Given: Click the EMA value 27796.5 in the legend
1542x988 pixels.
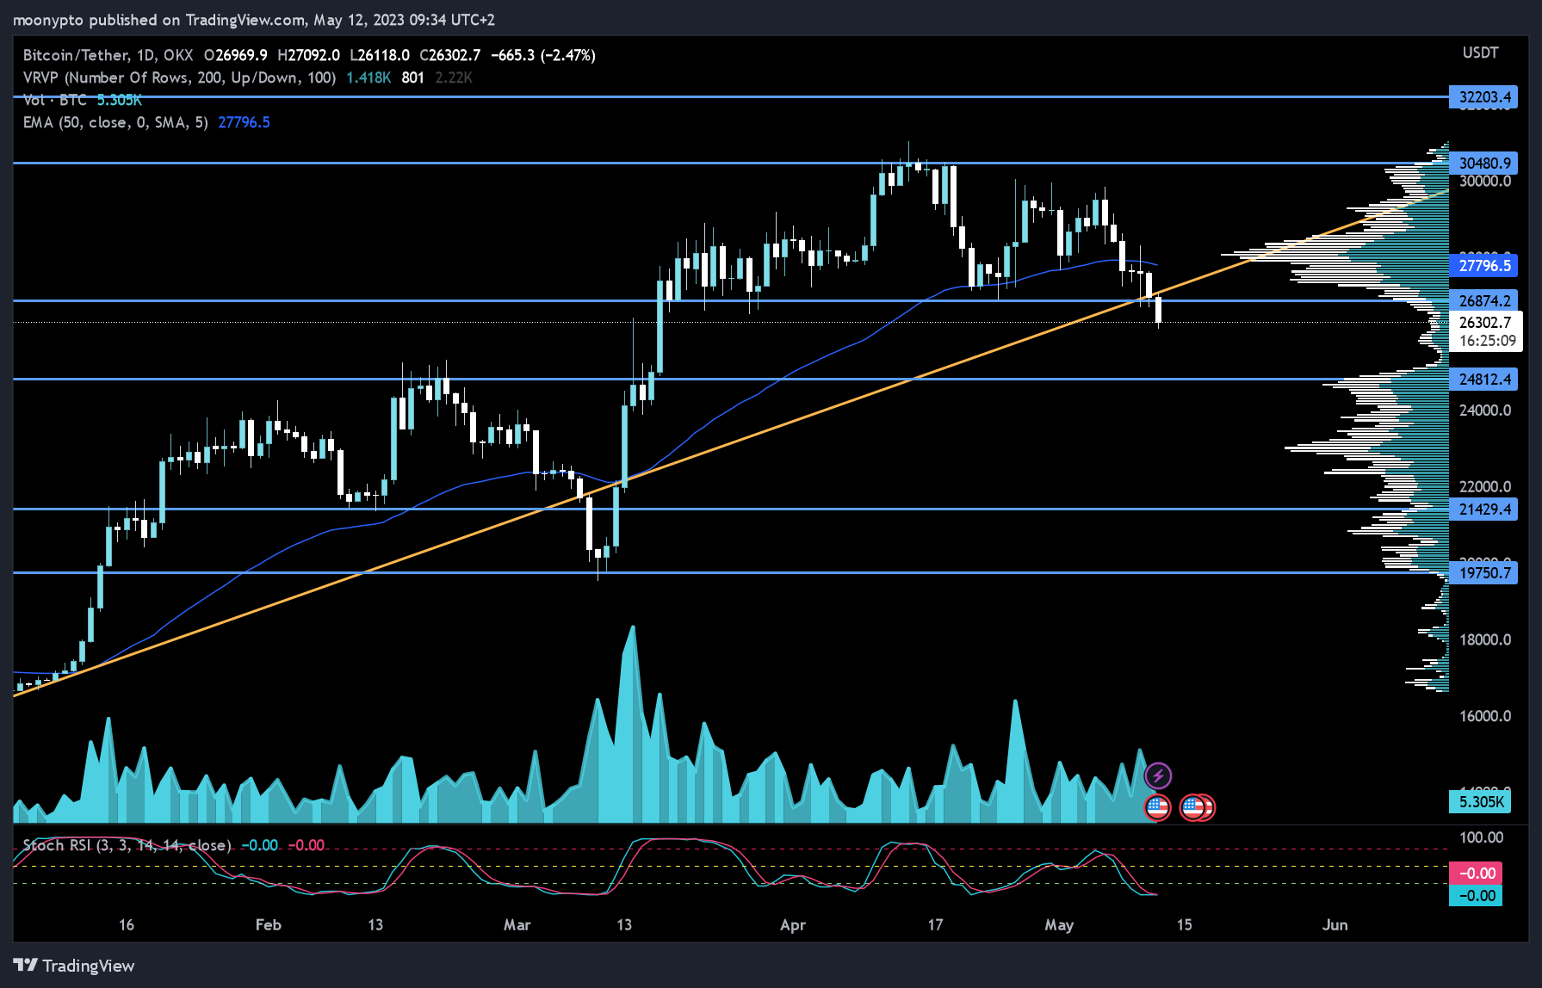Looking at the screenshot, I should tap(245, 122).
